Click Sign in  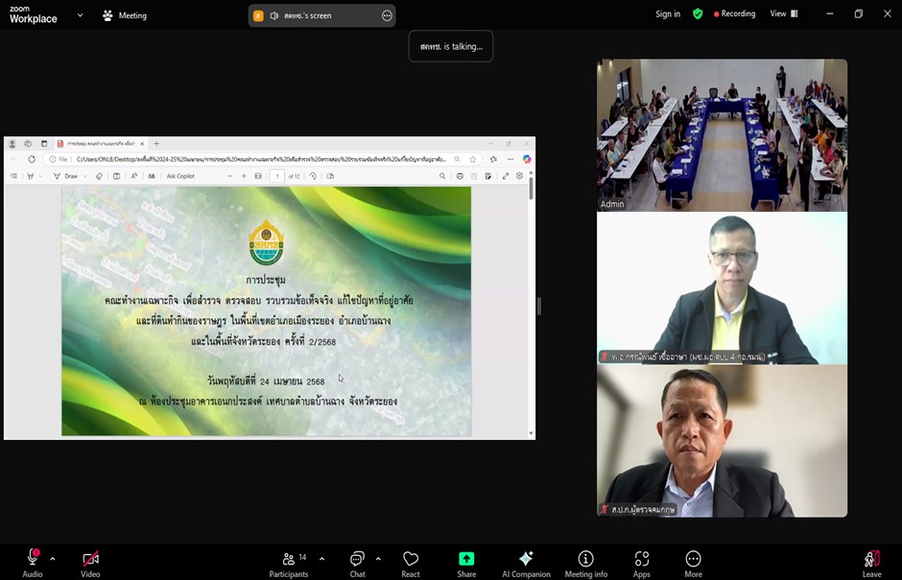pyautogui.click(x=668, y=13)
